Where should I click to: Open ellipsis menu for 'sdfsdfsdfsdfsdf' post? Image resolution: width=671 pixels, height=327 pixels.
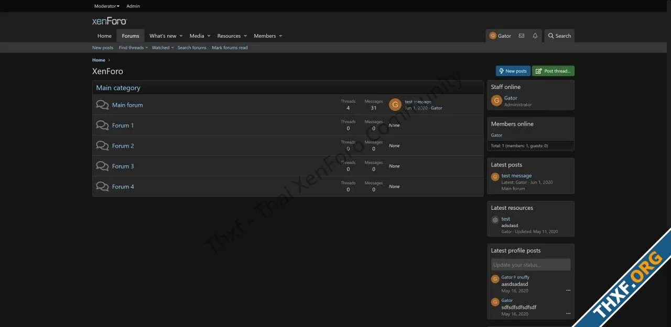568,314
